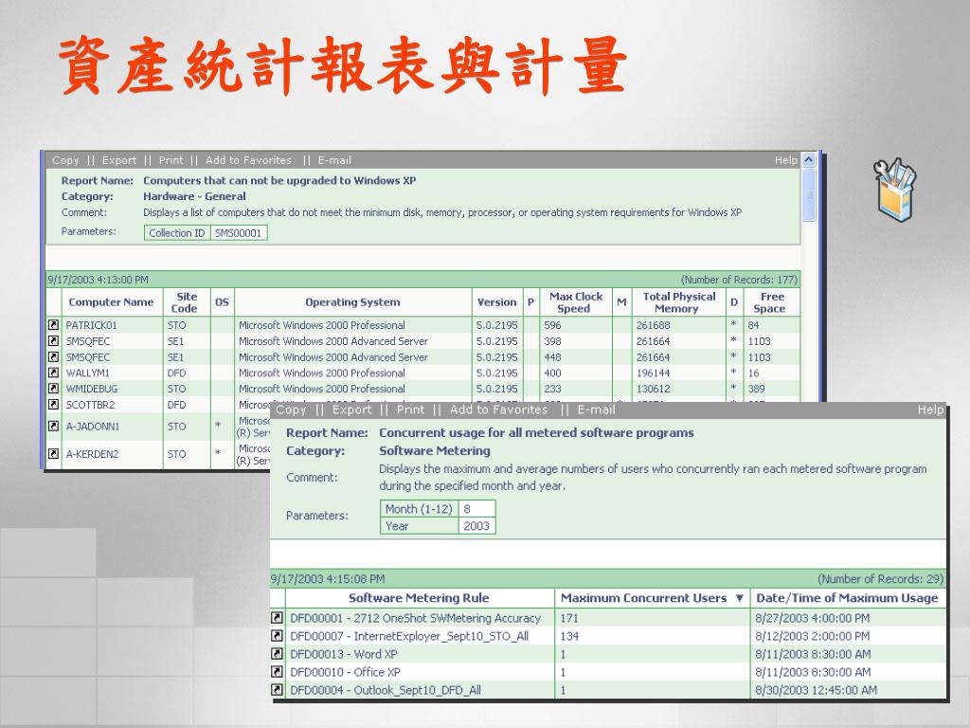
Task: Click DFD00007 - InternetExplorer_Sept10_STO_All
Action: (409, 636)
